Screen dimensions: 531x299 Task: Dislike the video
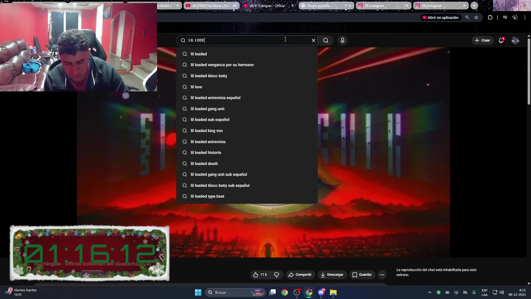click(x=277, y=274)
